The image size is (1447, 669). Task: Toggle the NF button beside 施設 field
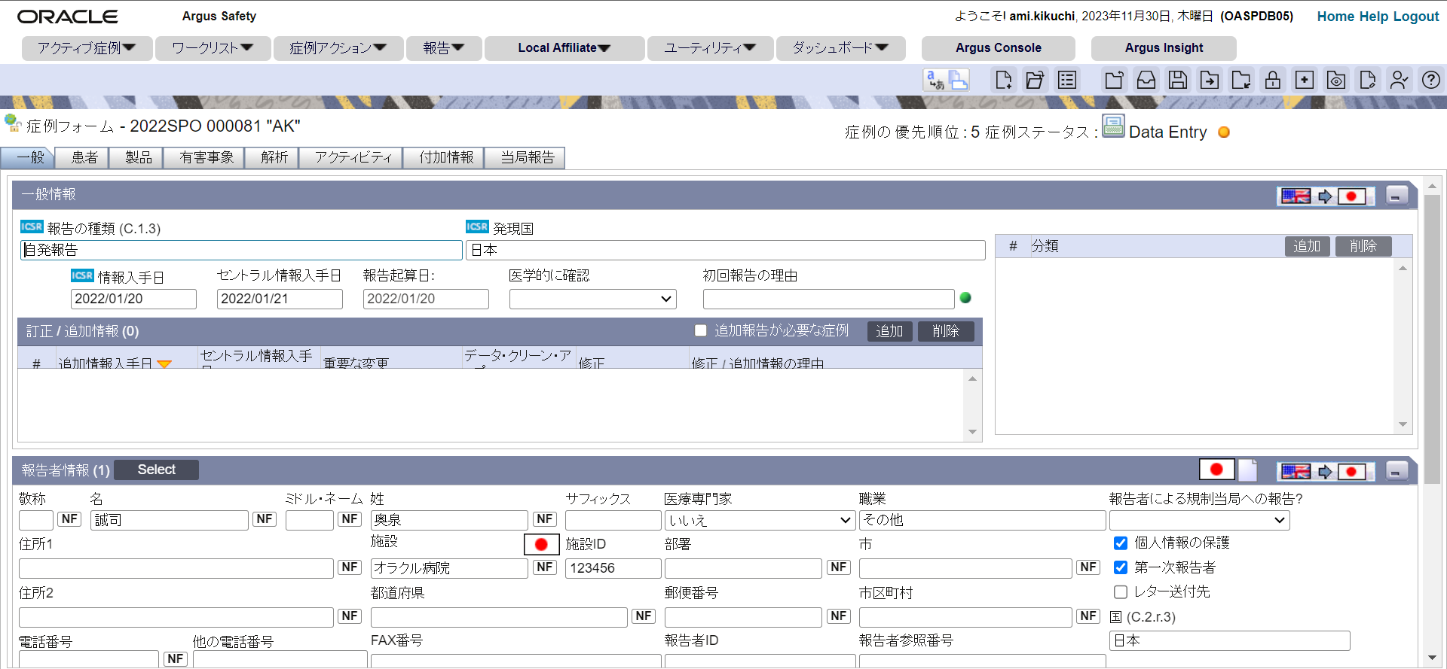[x=545, y=567]
